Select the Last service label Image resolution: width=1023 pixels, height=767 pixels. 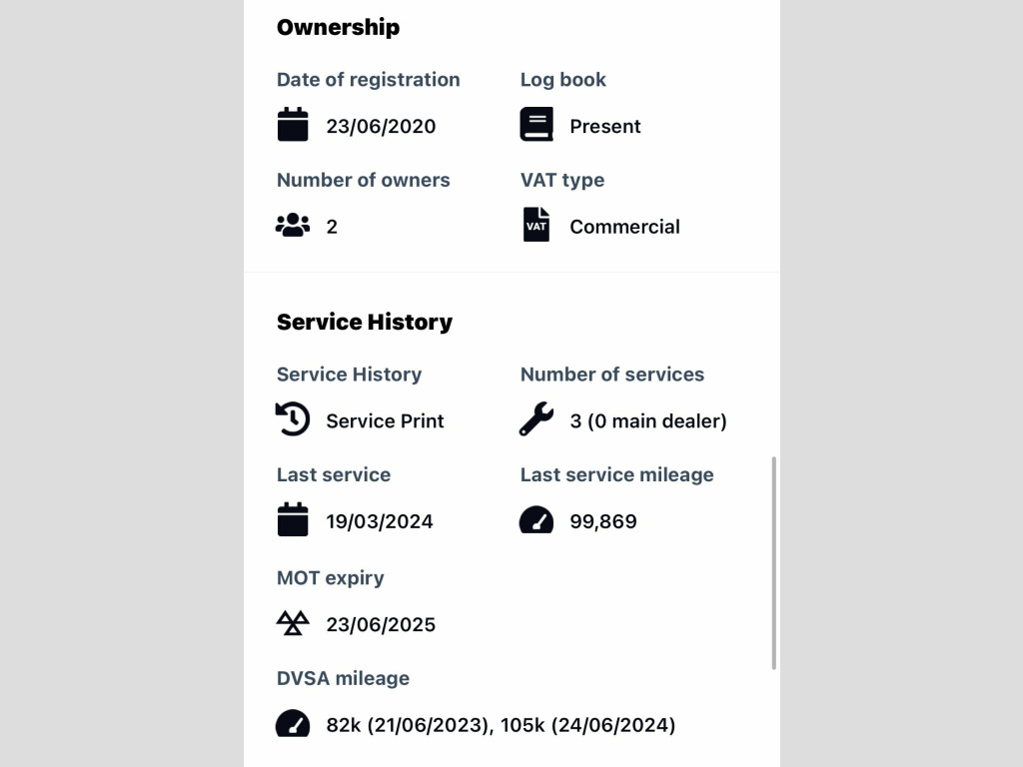click(x=334, y=474)
